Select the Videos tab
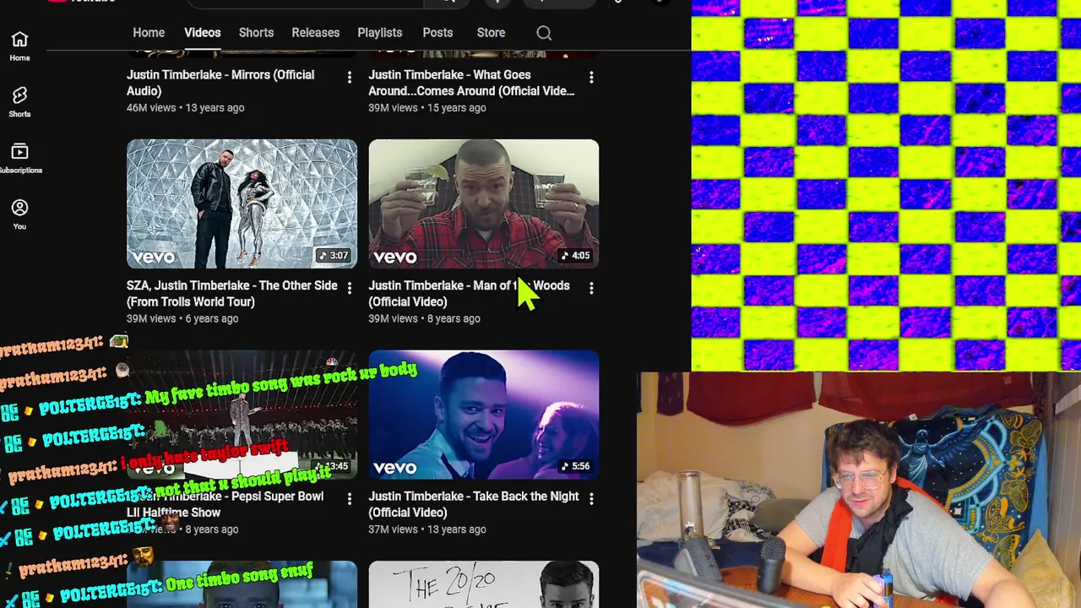This screenshot has height=608, width=1081. (203, 33)
